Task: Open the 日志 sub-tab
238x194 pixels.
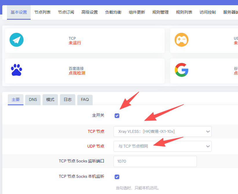Action: [67, 99]
